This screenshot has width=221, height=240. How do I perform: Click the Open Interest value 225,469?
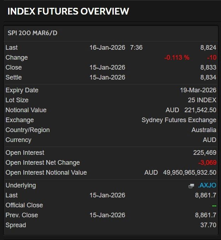205,153
